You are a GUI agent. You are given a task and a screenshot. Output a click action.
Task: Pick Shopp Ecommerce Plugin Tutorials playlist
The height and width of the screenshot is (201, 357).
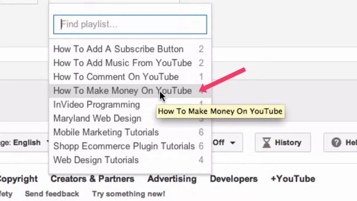coord(130,146)
